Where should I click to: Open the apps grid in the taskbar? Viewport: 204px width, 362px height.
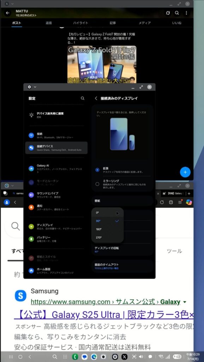65,357
